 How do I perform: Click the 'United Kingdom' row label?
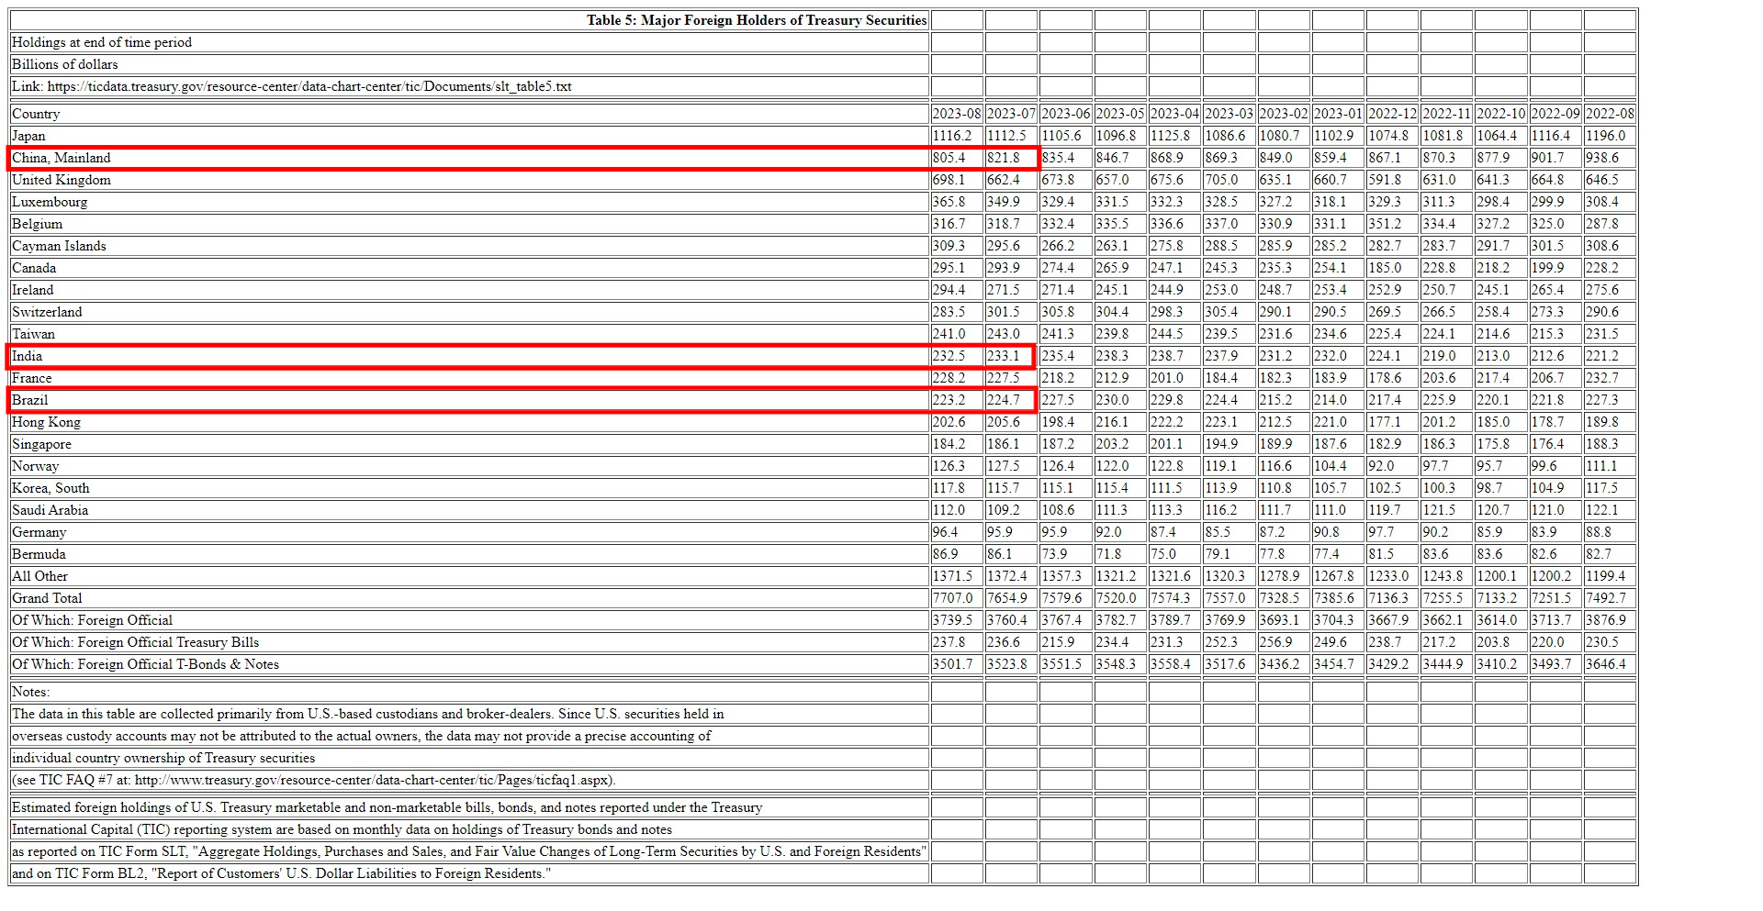click(x=469, y=180)
